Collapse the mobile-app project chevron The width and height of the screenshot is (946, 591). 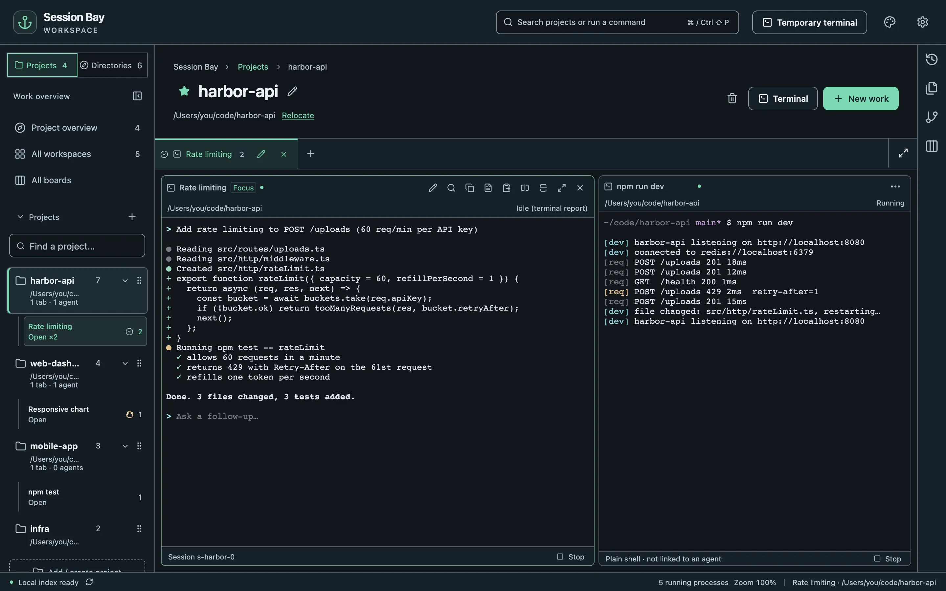[x=125, y=447]
